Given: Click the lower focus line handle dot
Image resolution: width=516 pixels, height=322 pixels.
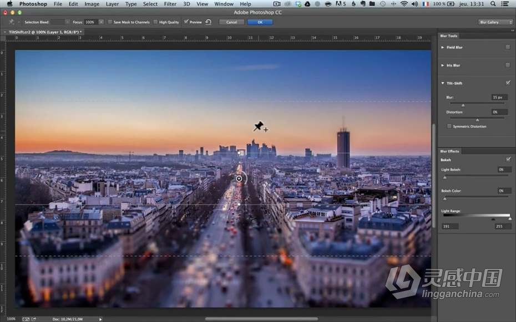Looking at the screenshot, I should (x=239, y=205).
